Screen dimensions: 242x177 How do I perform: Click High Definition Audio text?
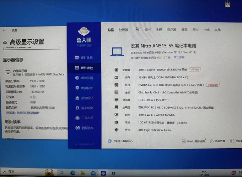pos(155,130)
